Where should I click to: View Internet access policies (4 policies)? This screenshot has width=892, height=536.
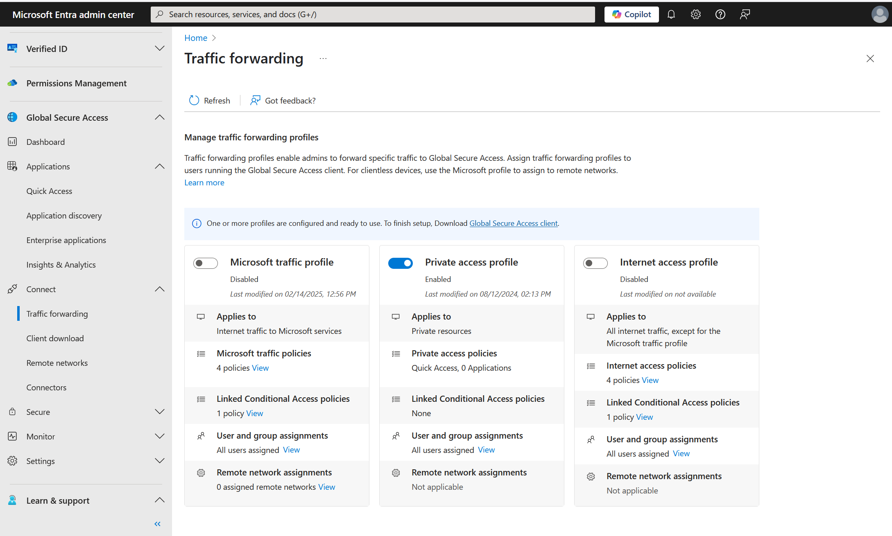(650, 380)
